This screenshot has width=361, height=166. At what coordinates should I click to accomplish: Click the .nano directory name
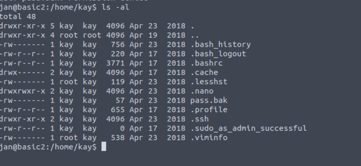202,91
